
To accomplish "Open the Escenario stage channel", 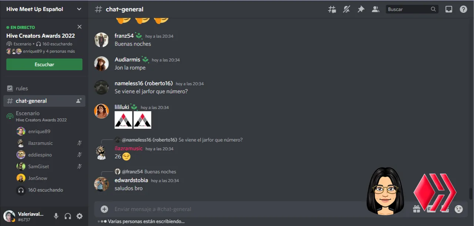I will [44, 116].
